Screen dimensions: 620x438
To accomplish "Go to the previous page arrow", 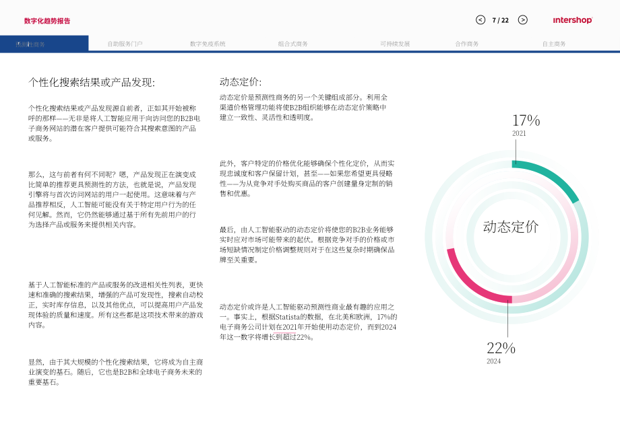I will [x=480, y=20].
